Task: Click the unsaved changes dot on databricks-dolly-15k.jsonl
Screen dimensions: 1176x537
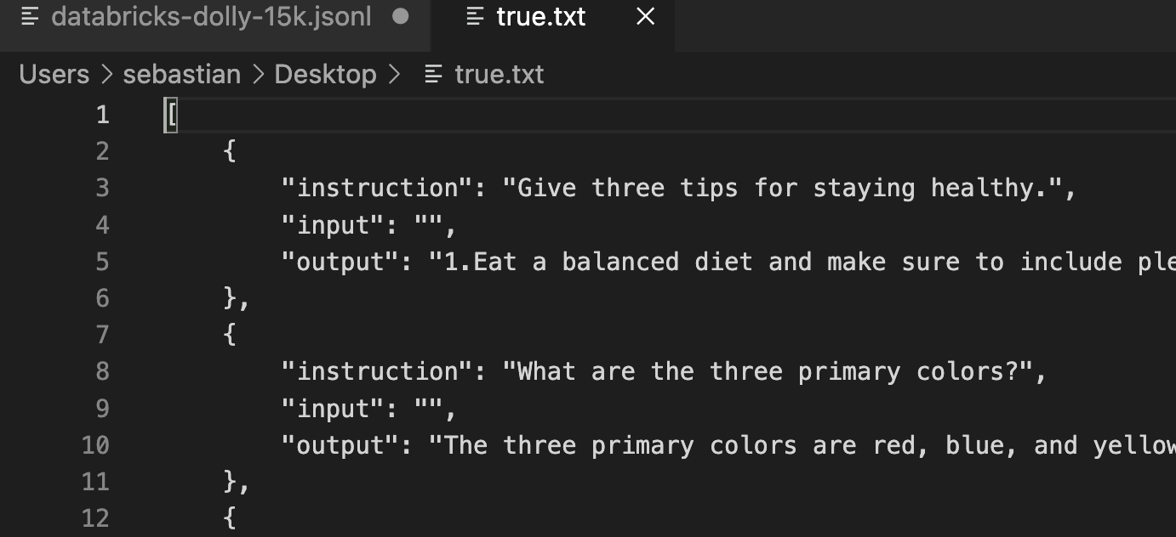Action: [400, 16]
